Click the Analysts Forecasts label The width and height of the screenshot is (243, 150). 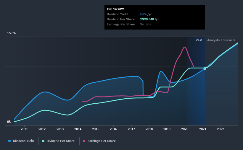(x=221, y=40)
